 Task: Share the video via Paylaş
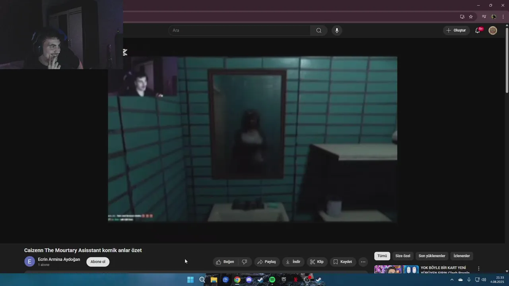click(x=267, y=262)
